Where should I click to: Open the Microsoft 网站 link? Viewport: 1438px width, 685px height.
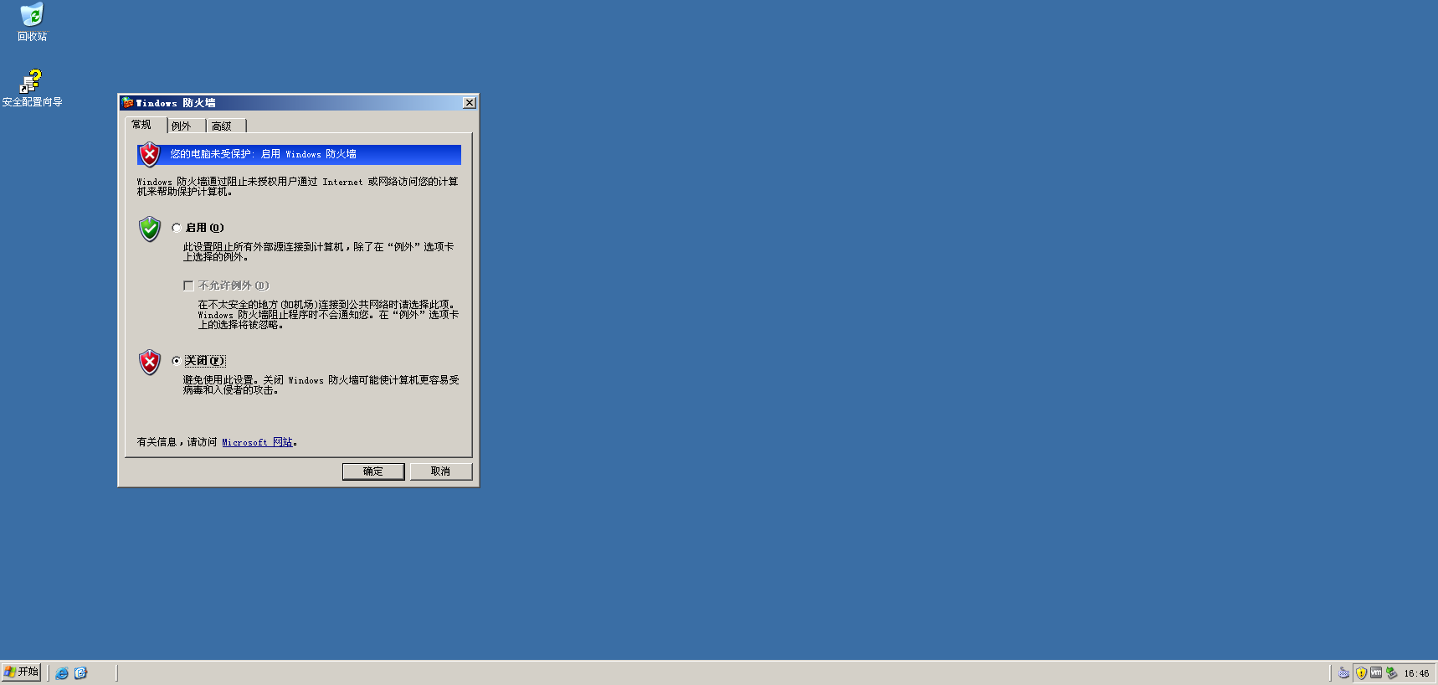coord(257,442)
